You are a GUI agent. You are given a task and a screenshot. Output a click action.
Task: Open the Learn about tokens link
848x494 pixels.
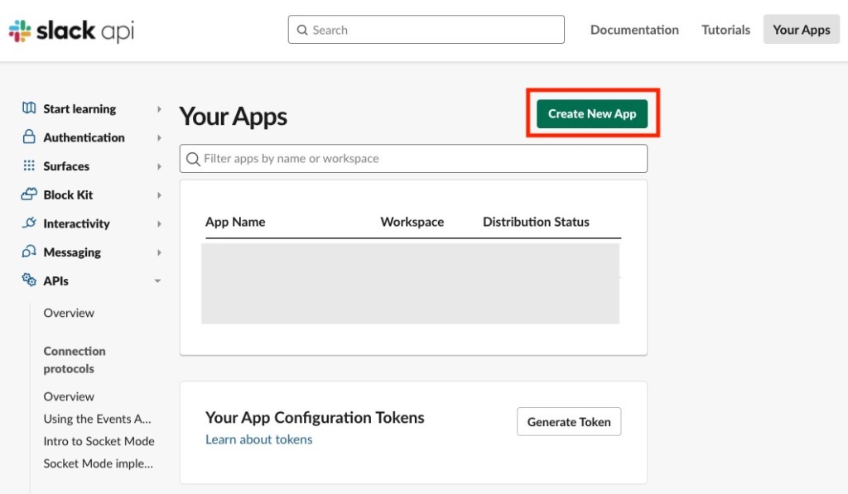pyautogui.click(x=259, y=439)
